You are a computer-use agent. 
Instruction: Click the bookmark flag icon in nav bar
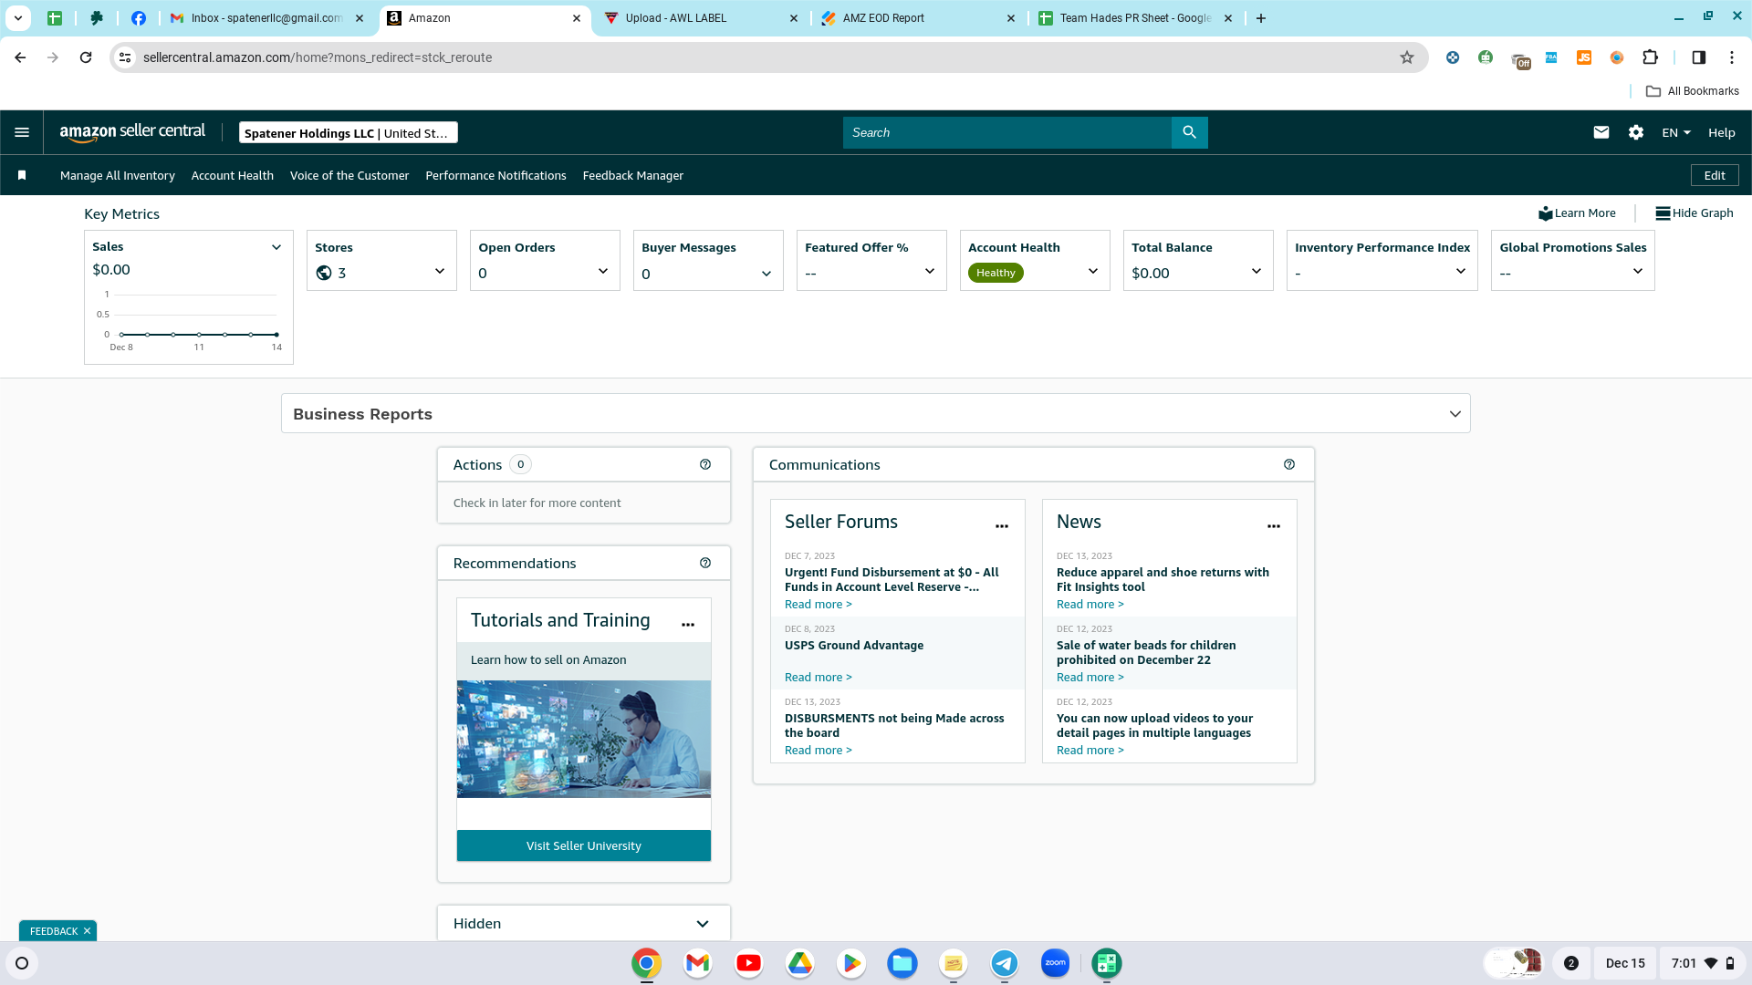tap(22, 175)
